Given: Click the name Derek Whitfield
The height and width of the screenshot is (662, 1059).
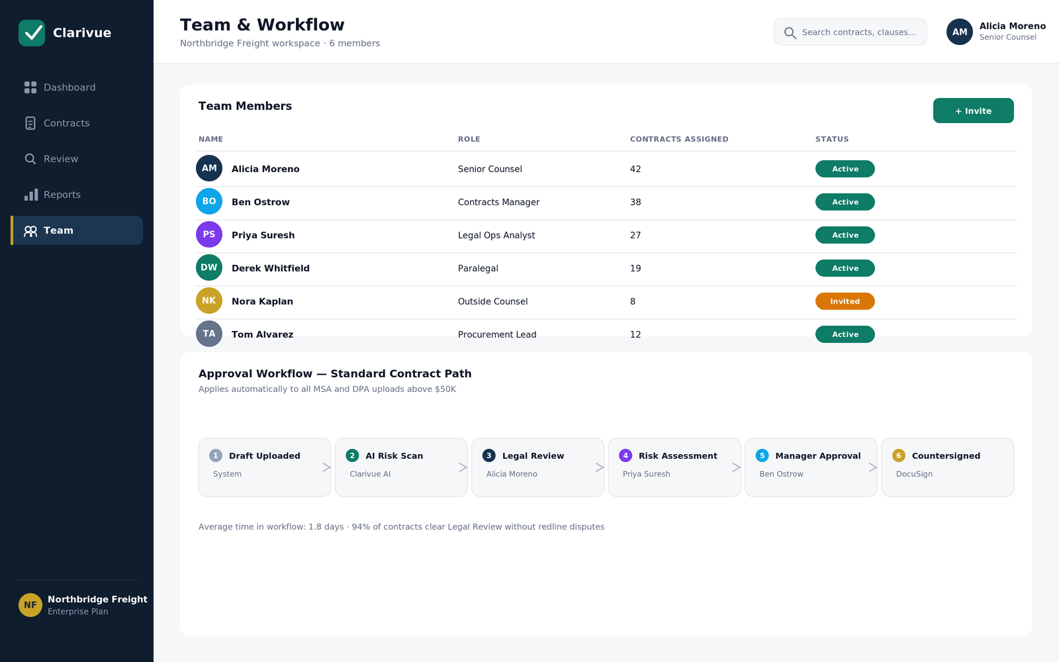Looking at the screenshot, I should (271, 268).
